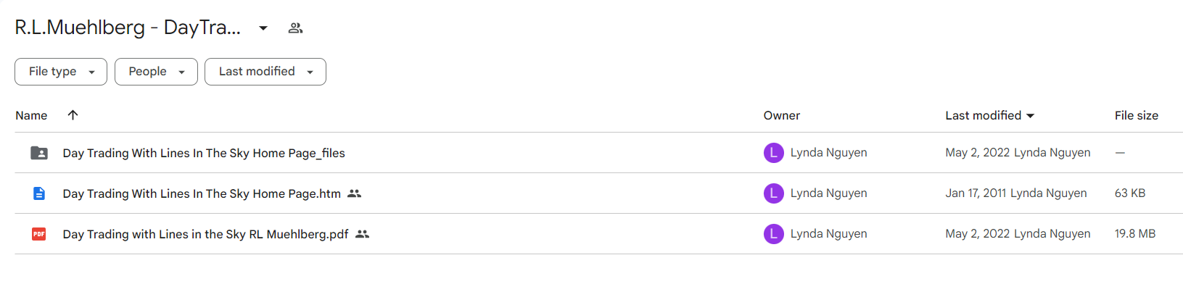1183x284 pixels.
Task: Reverse sort direction with up arrow
Action: pyautogui.click(x=73, y=115)
